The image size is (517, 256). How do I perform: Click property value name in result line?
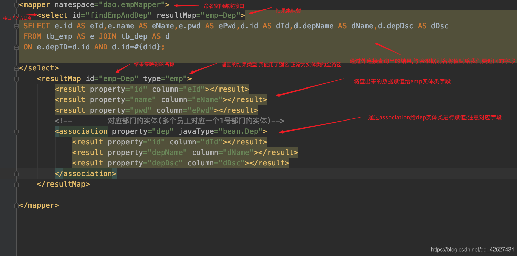tap(143, 100)
